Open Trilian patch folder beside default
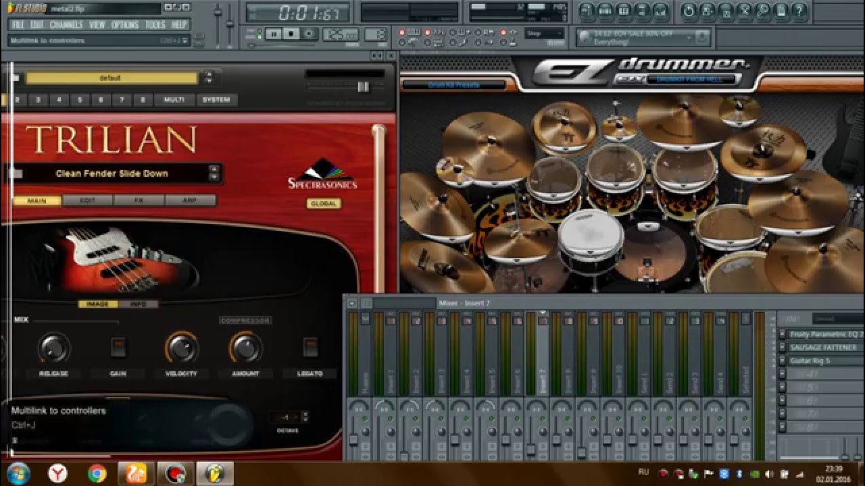Viewport: 865px width, 486px height. coord(15,77)
